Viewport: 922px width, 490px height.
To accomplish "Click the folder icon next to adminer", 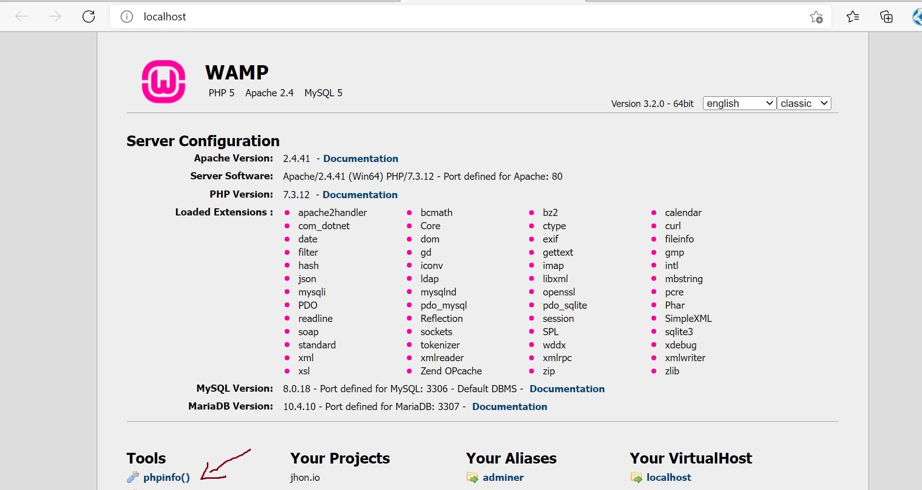I will coord(471,478).
